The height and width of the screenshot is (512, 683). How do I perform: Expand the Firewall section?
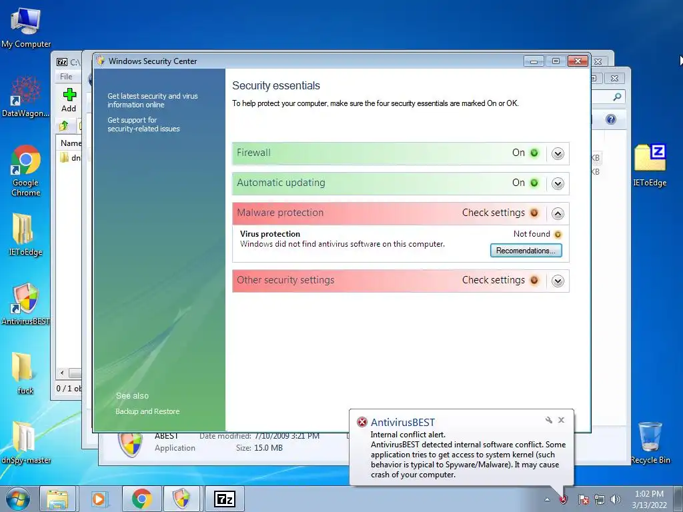tap(558, 153)
